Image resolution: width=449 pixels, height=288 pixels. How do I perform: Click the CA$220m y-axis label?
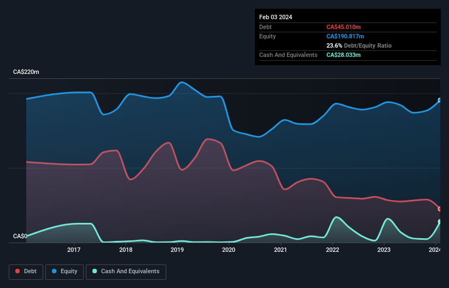click(26, 72)
